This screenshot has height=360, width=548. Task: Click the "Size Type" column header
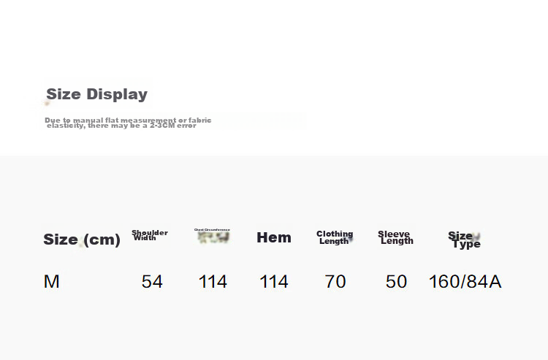tap(465, 240)
